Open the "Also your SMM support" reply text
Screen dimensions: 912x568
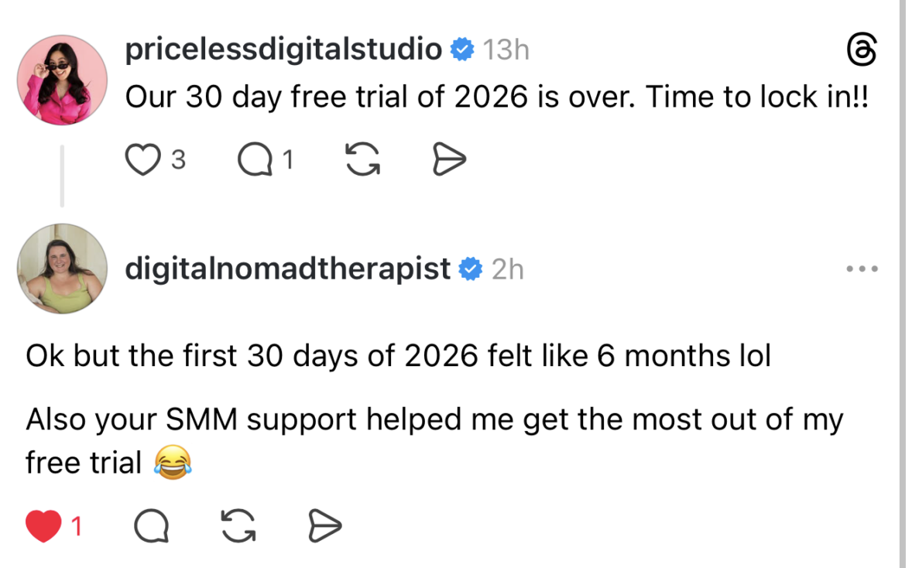[x=434, y=419]
